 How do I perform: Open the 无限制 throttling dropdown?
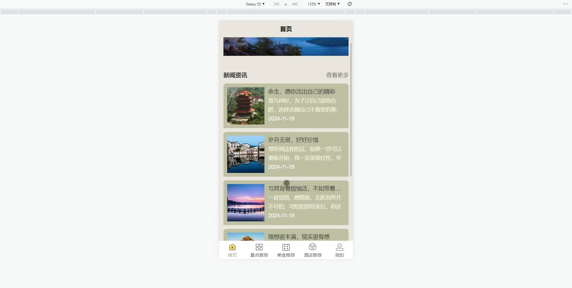tap(332, 4)
